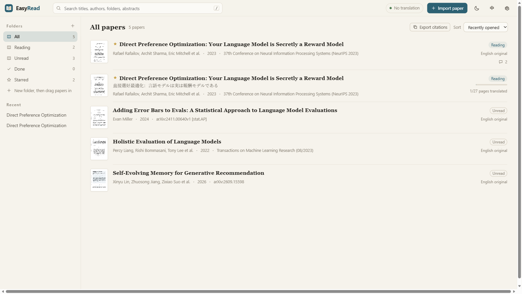
Task: Open thumbnail of the translated DPO paper
Action: [99, 85]
